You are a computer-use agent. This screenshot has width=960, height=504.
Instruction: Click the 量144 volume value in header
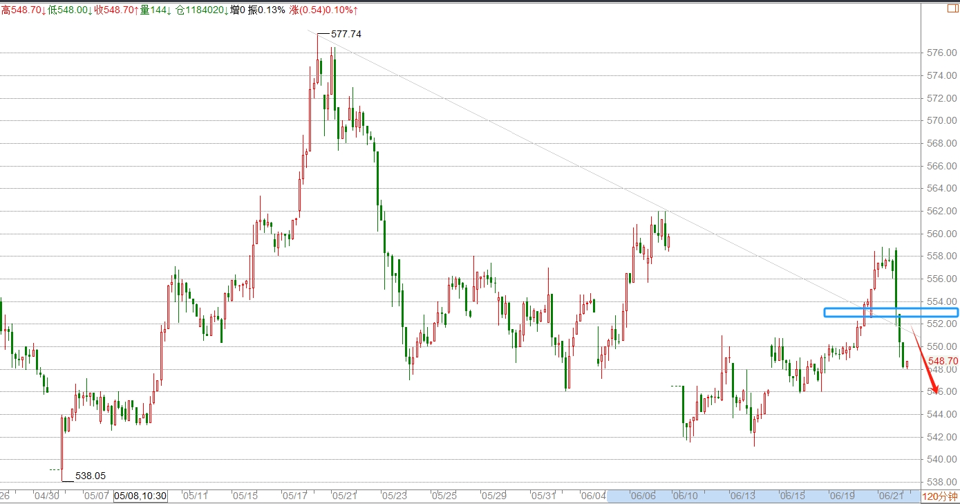[x=156, y=10]
